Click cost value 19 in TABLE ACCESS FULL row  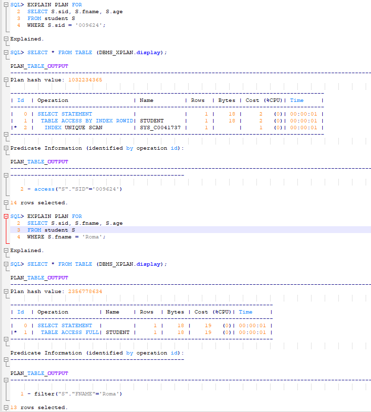[208, 333]
